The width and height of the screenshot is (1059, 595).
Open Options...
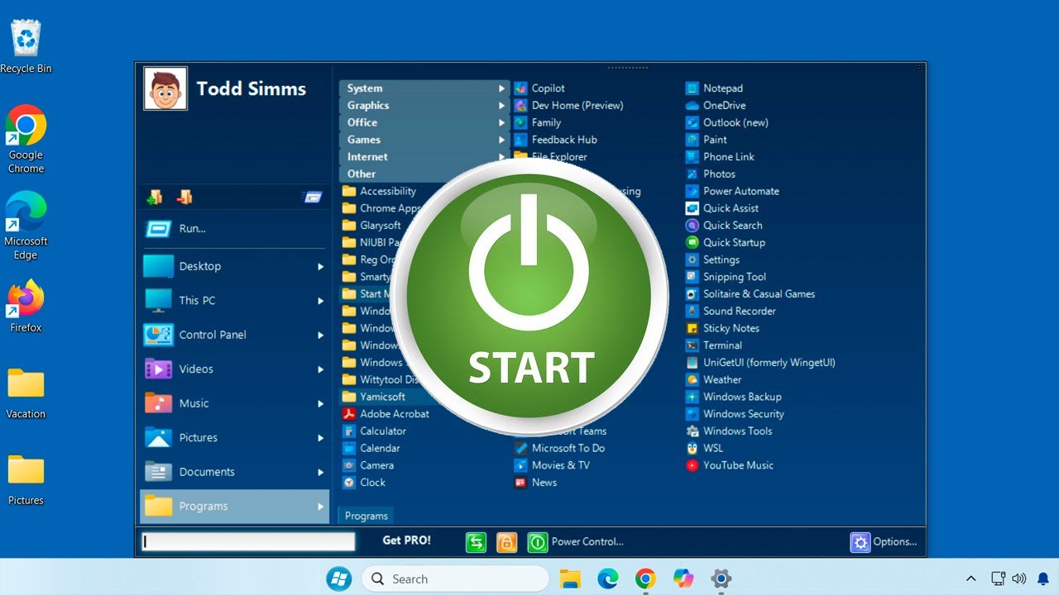(884, 542)
